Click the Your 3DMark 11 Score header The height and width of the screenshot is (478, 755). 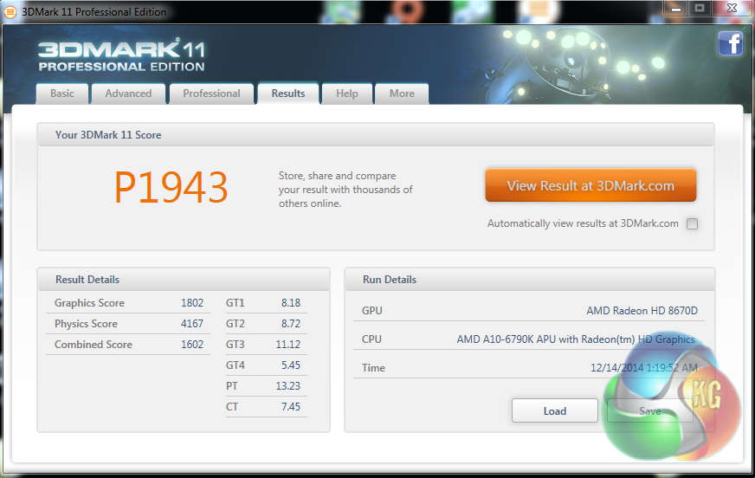tap(376, 135)
